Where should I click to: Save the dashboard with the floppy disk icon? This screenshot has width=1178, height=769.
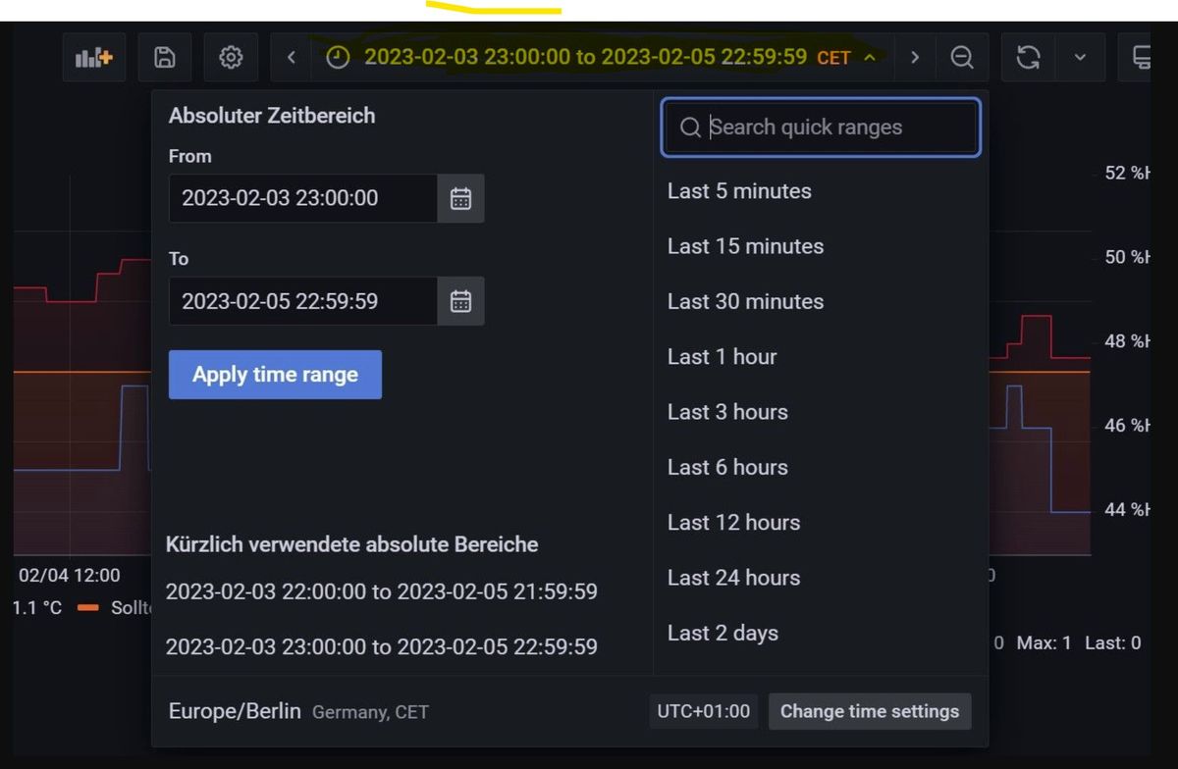pyautogui.click(x=165, y=58)
